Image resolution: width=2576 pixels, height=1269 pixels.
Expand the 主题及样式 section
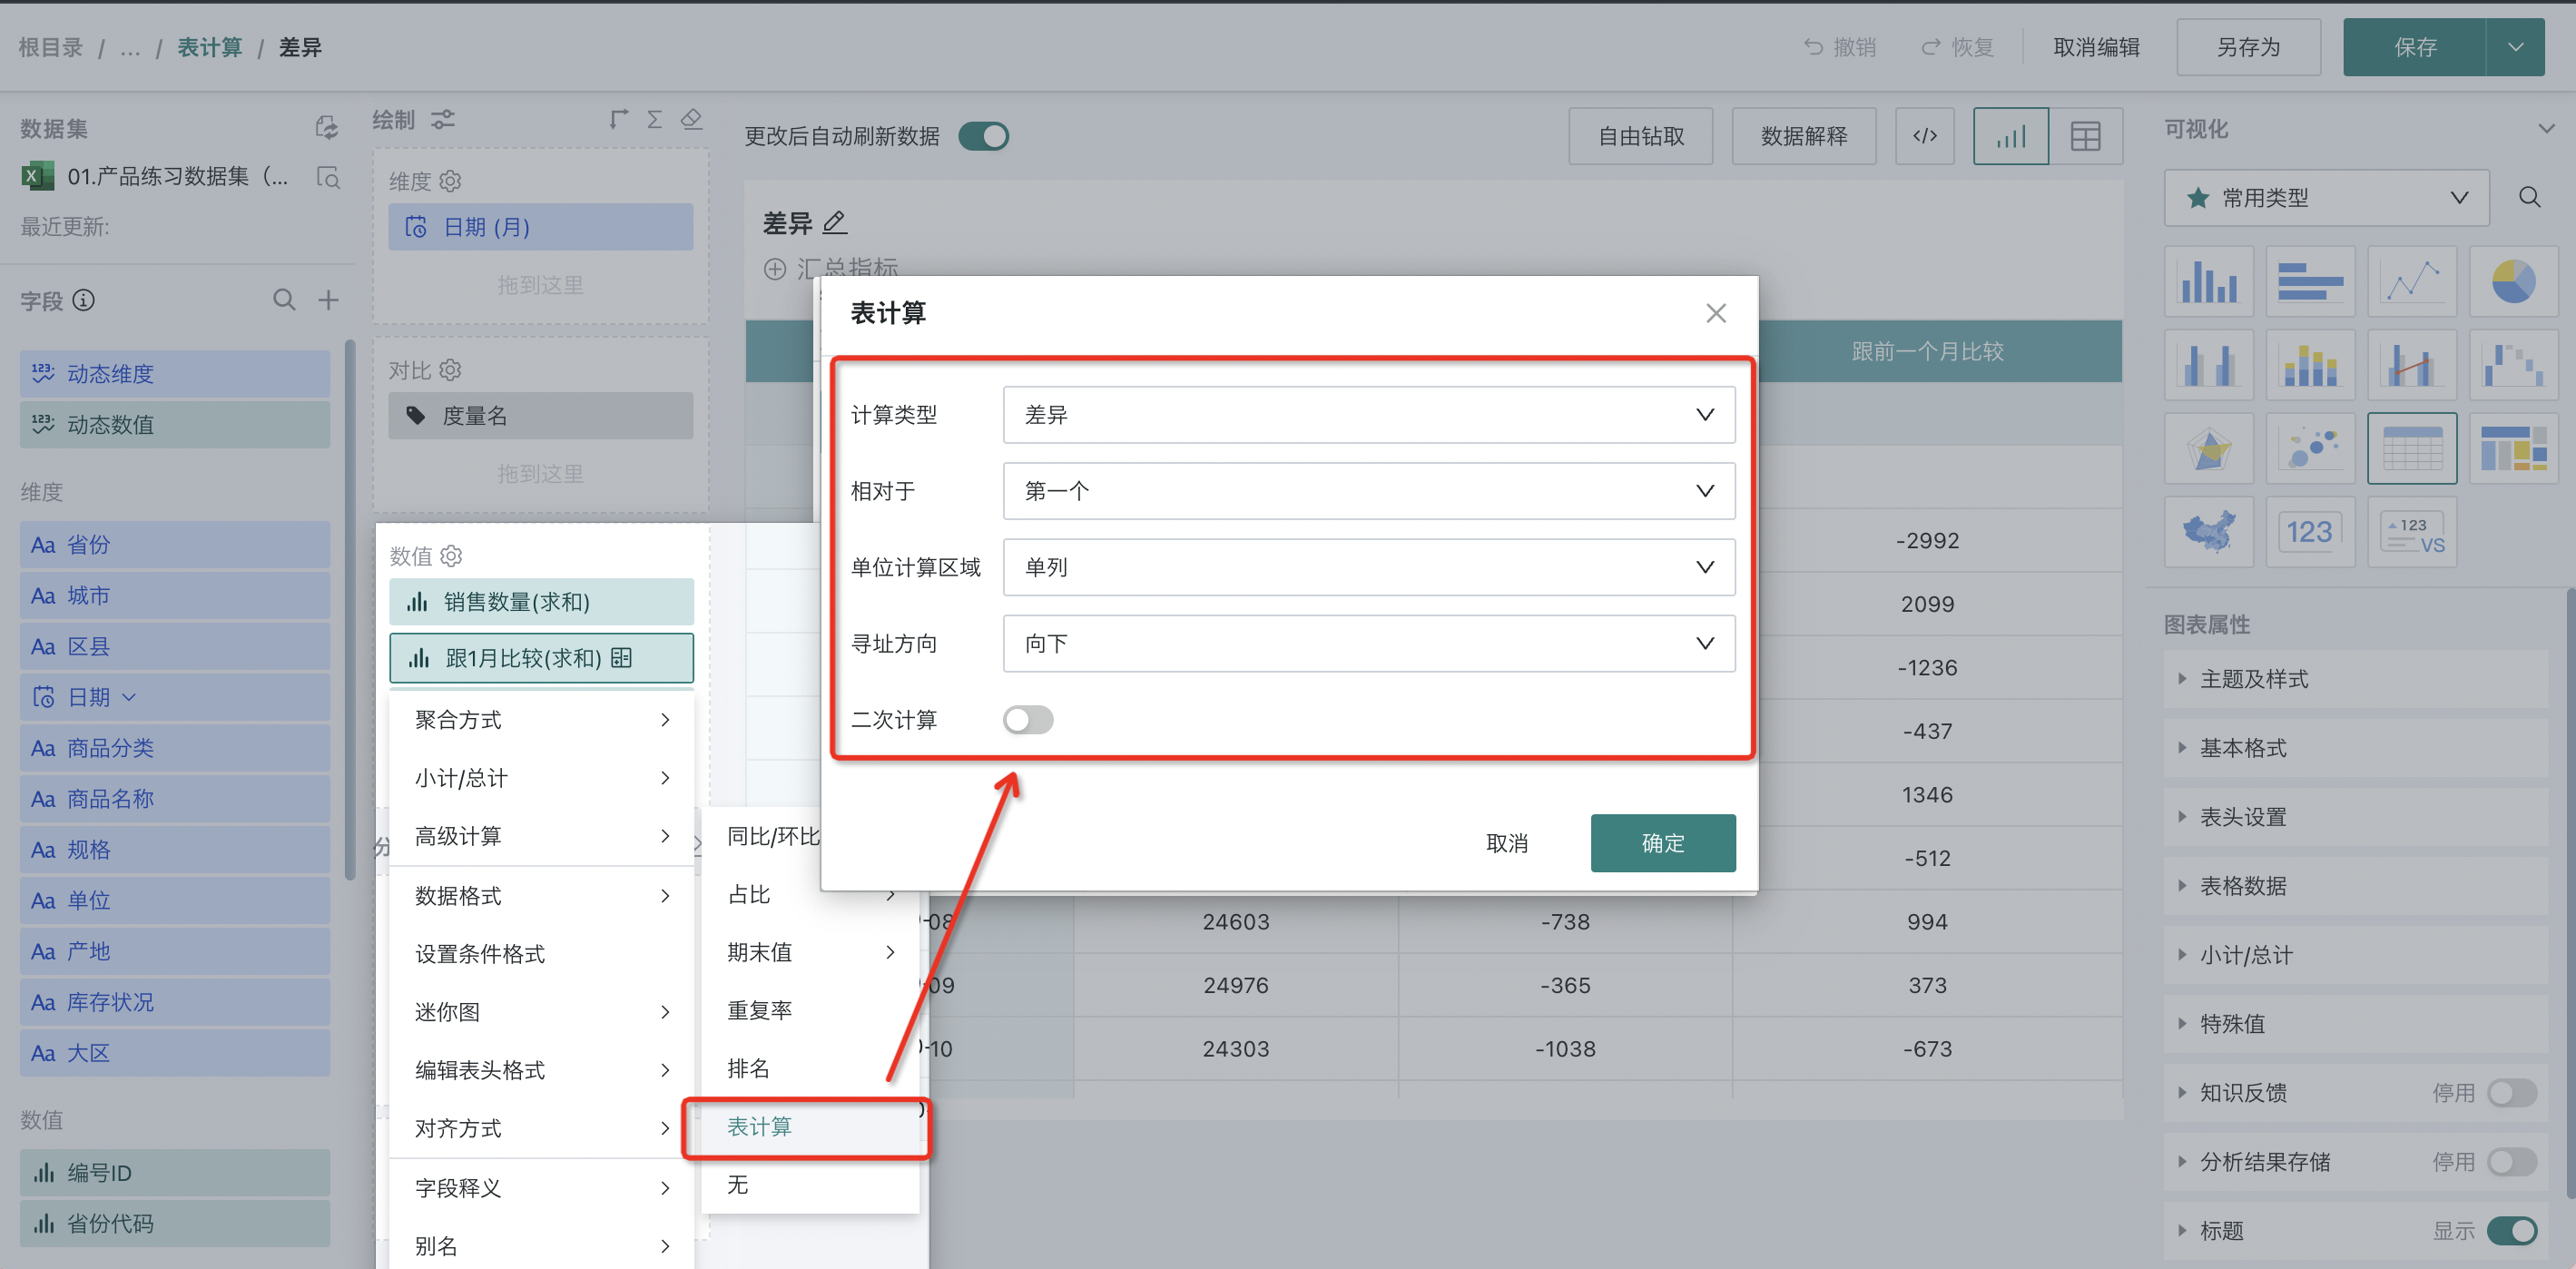2254,679
